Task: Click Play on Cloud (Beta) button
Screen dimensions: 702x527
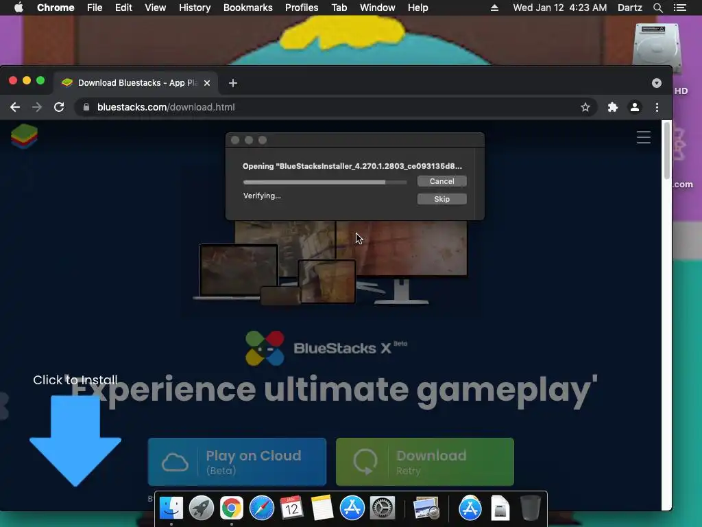Action: [237, 462]
